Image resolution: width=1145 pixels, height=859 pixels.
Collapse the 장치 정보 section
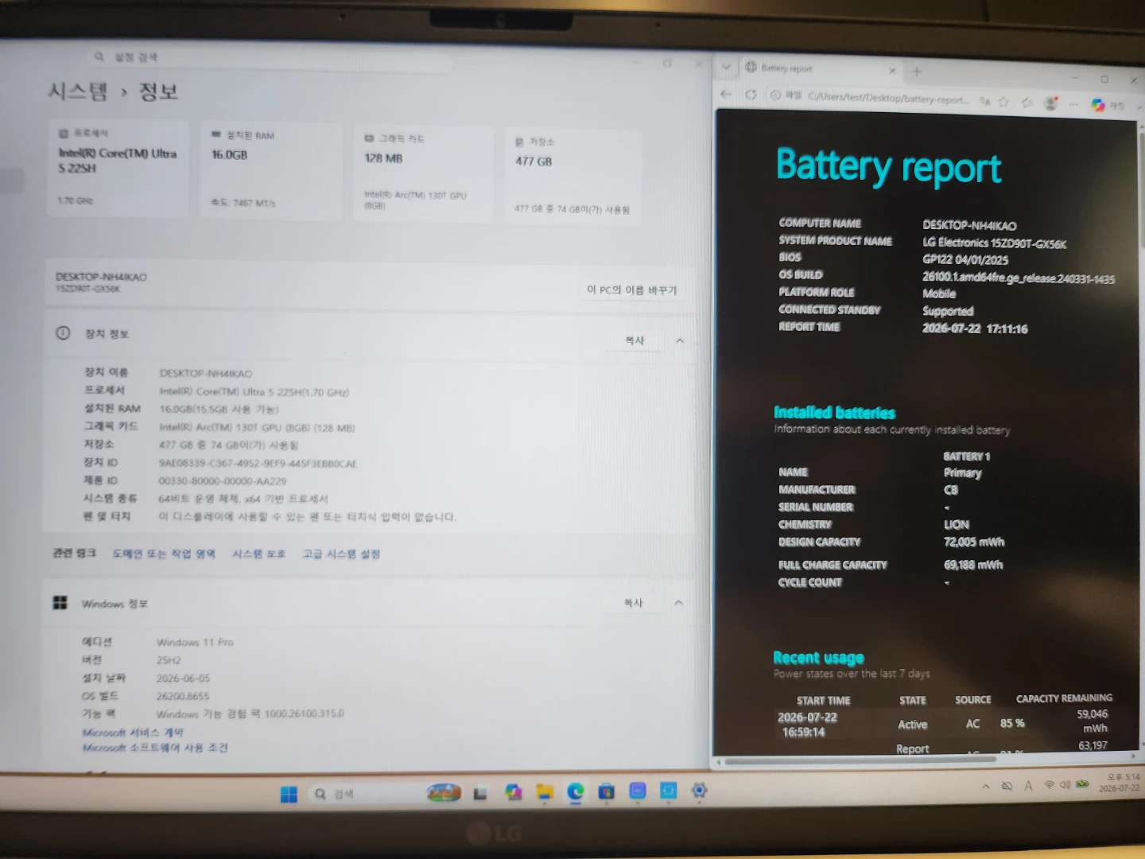[x=680, y=340]
